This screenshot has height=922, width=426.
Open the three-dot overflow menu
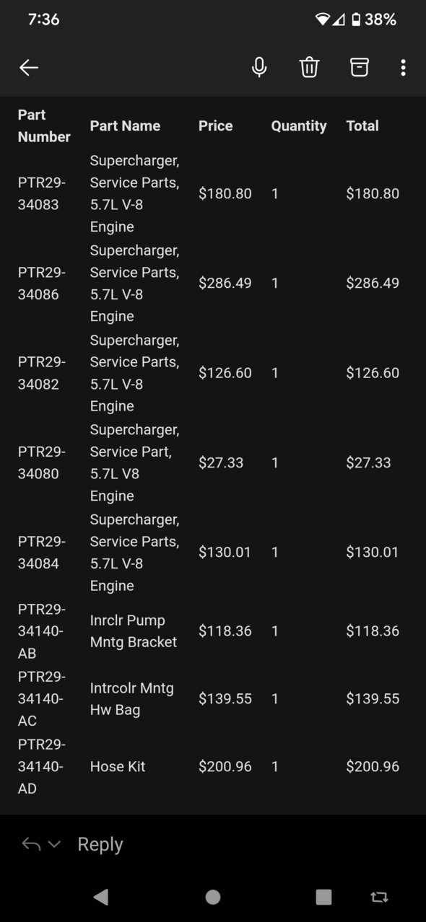(x=403, y=67)
